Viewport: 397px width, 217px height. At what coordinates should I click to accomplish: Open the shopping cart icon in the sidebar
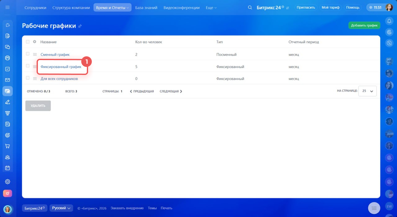7,146
